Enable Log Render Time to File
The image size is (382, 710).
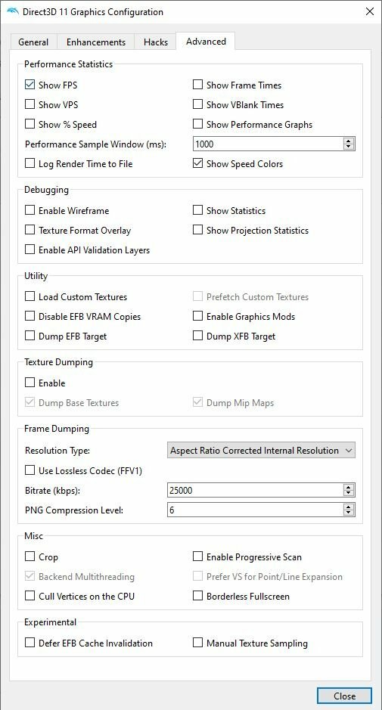pyautogui.click(x=30, y=163)
